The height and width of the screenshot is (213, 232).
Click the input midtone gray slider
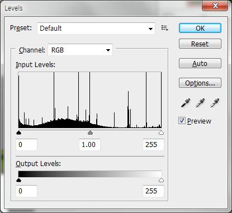90,132
